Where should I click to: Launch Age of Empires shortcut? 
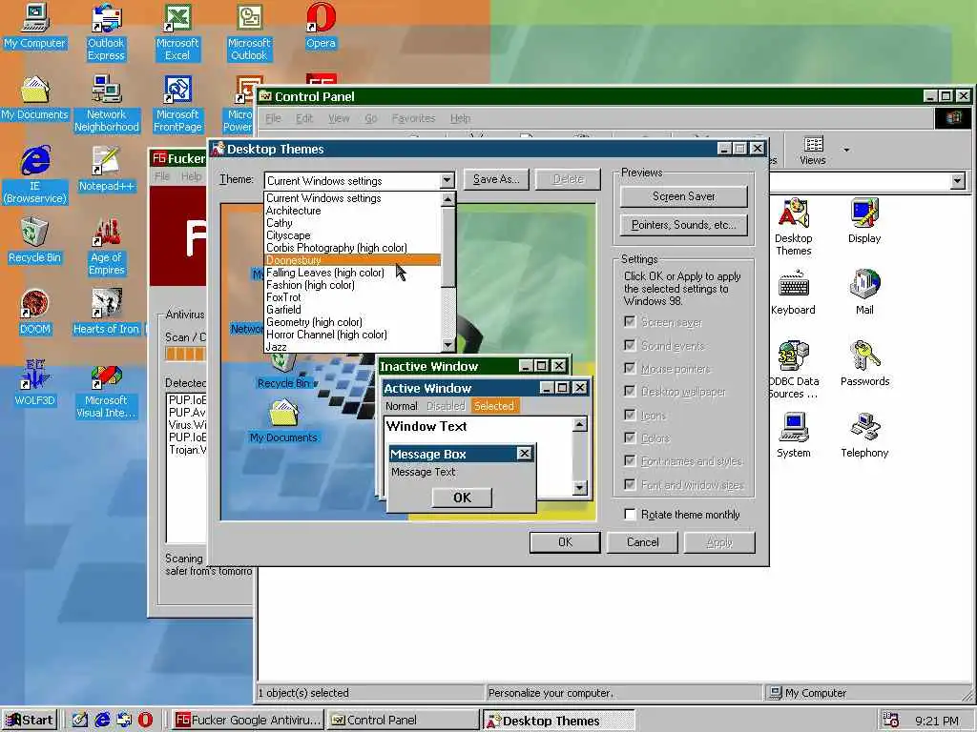pos(107,247)
